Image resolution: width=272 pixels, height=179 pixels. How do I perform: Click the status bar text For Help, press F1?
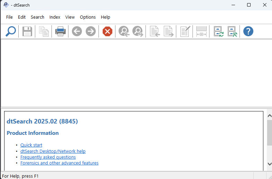pos(20,176)
